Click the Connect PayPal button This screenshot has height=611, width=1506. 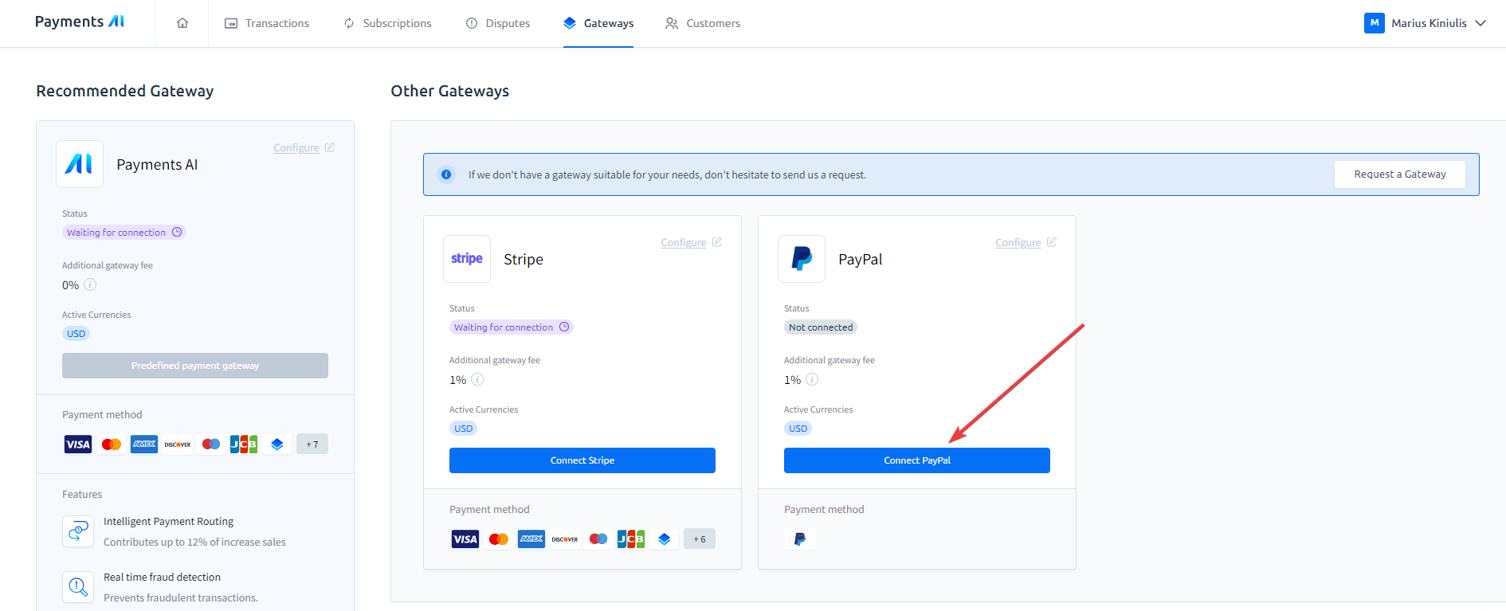point(917,460)
